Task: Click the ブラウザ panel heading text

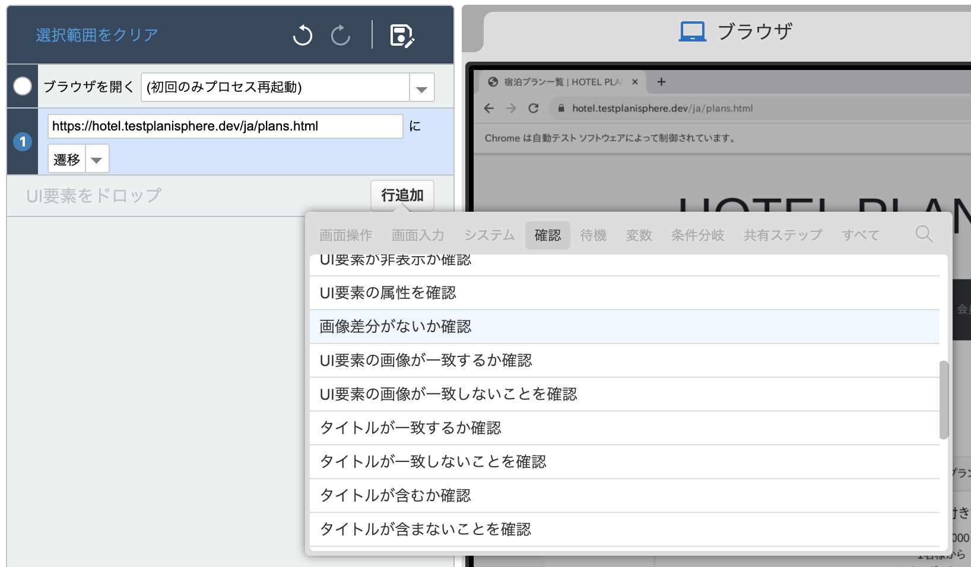Action: click(755, 31)
